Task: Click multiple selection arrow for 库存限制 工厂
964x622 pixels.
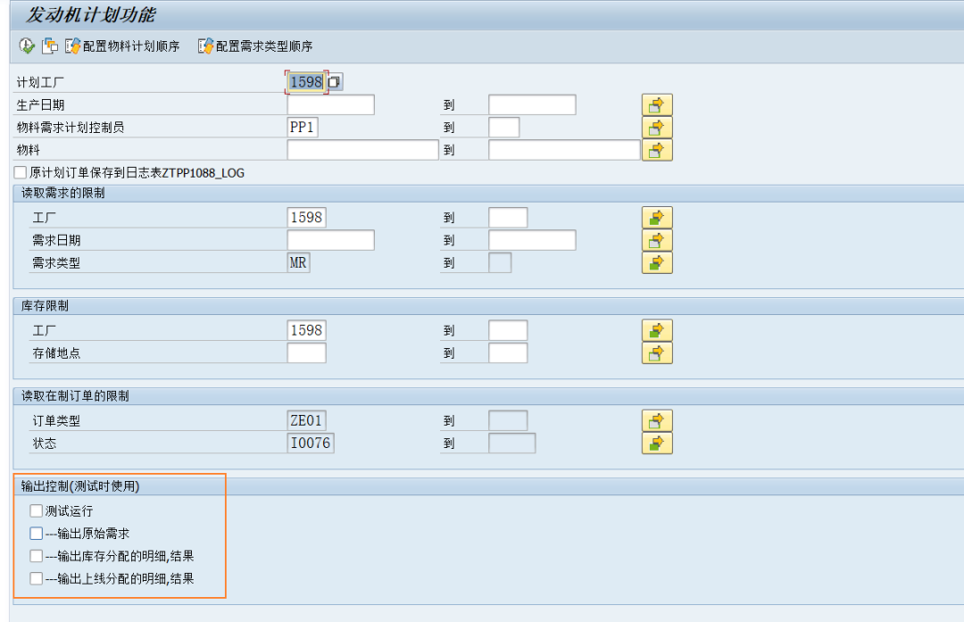Action: [x=657, y=331]
